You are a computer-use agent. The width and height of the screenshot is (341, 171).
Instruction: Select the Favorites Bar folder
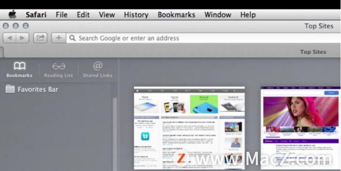(32, 89)
